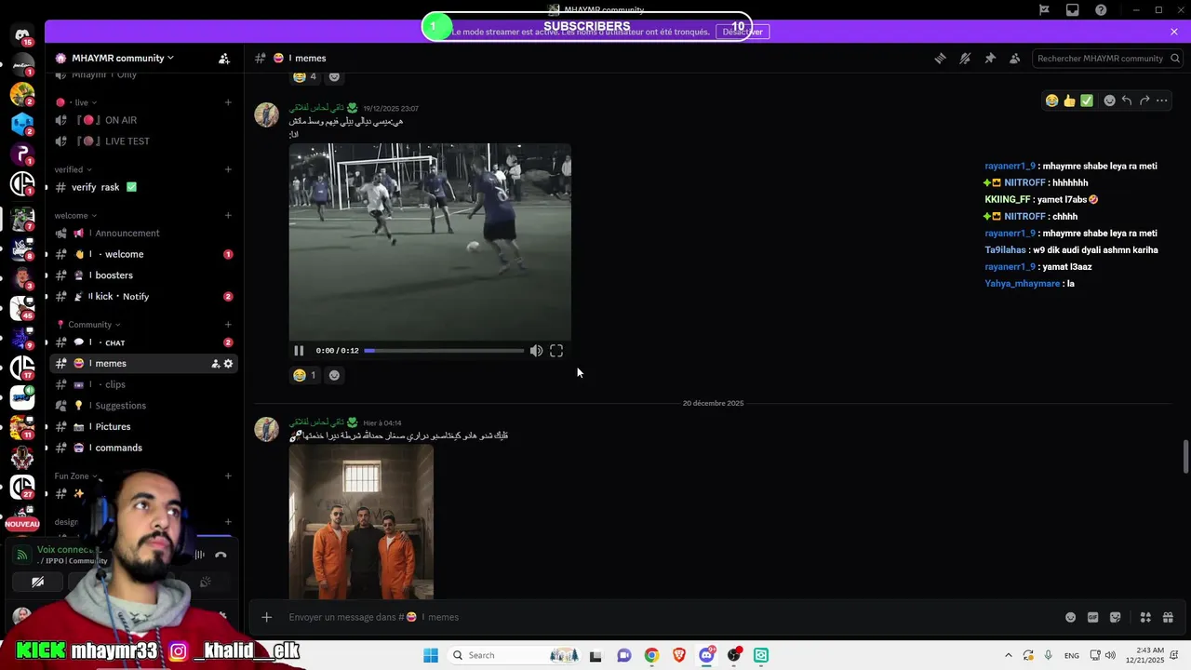Add reaction below the football video
Image resolution: width=1191 pixels, height=670 pixels.
[x=334, y=375]
